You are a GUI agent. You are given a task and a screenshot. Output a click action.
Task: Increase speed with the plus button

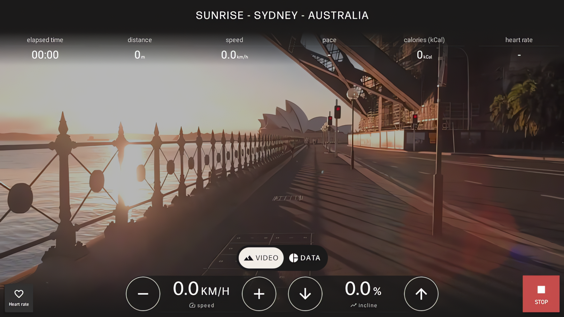click(259, 294)
